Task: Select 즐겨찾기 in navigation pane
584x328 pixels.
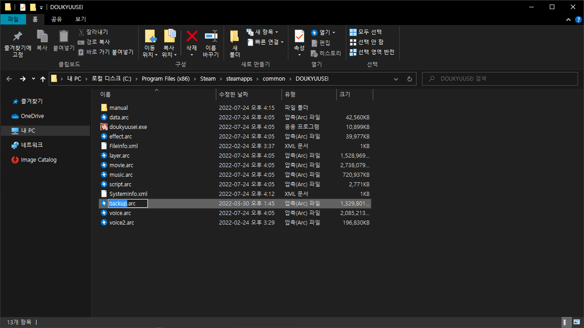Action: (31, 102)
